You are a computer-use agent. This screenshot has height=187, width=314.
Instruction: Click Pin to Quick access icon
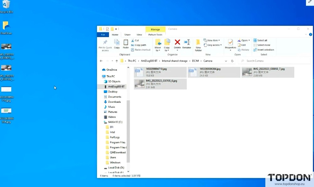(x=105, y=42)
